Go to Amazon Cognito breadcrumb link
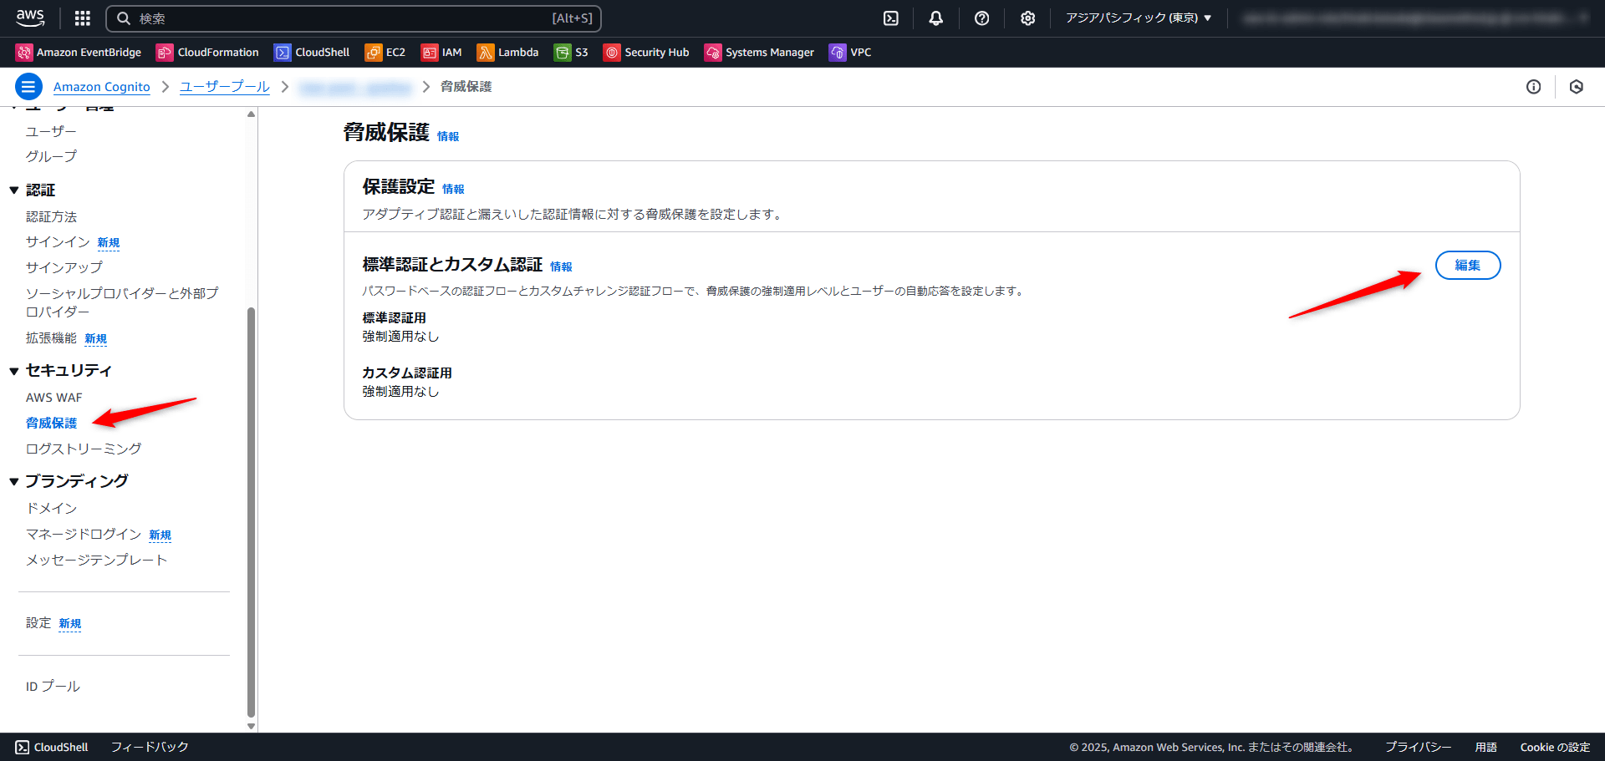The height and width of the screenshot is (761, 1605). click(x=102, y=87)
